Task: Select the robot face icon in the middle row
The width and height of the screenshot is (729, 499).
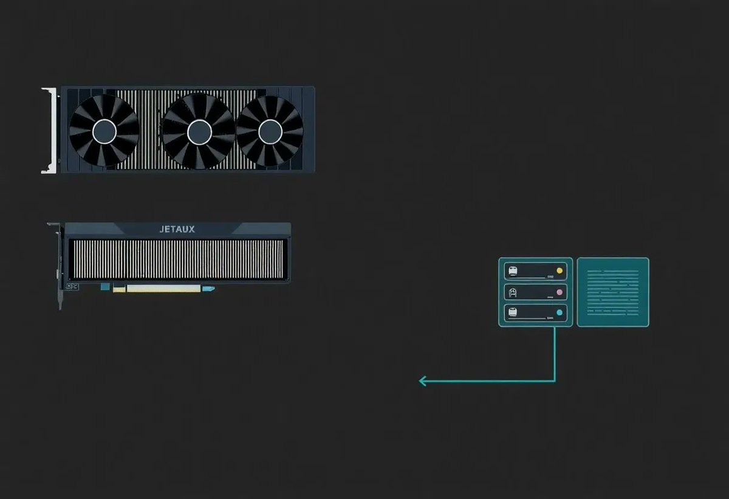Action: pyautogui.click(x=512, y=292)
